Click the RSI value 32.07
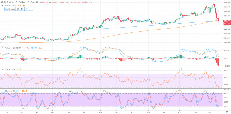This screenshot has height=114, width=231. 18,69
